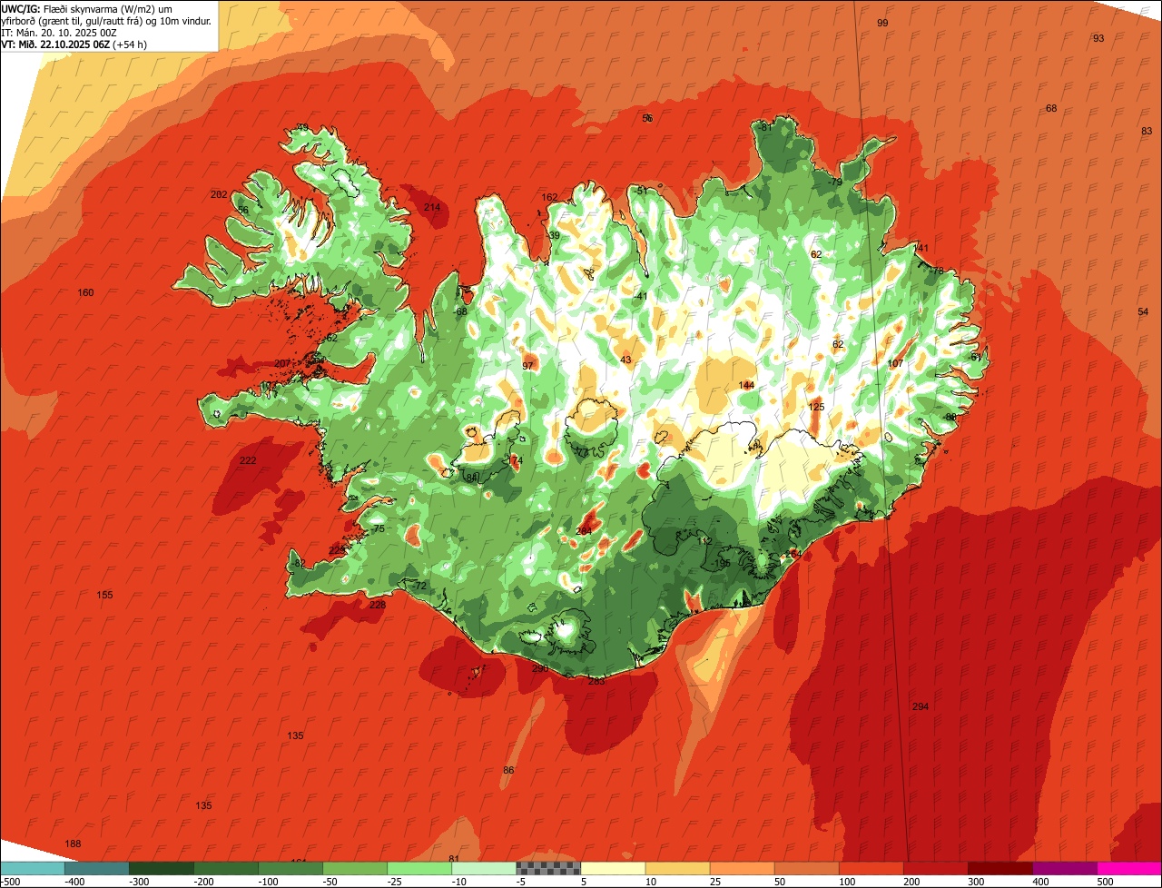Click the legend swatch between -200 and -100

[226, 869]
